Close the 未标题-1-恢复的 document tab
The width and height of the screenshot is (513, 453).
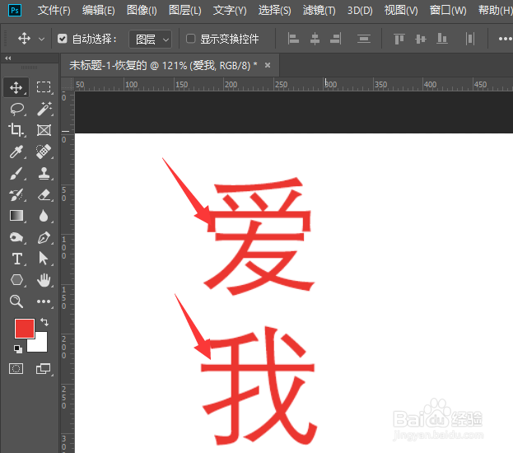coord(268,65)
